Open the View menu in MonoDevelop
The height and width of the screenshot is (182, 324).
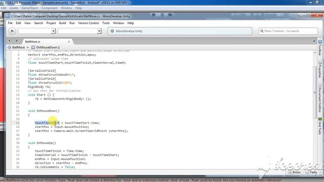27,23
